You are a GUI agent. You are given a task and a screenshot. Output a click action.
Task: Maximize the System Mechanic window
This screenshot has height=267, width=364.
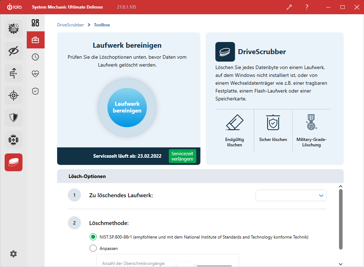click(343, 7)
